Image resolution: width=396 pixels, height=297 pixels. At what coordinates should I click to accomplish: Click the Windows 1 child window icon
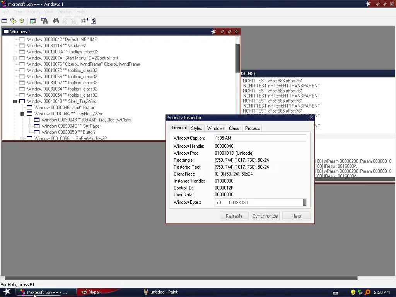pos(6,32)
